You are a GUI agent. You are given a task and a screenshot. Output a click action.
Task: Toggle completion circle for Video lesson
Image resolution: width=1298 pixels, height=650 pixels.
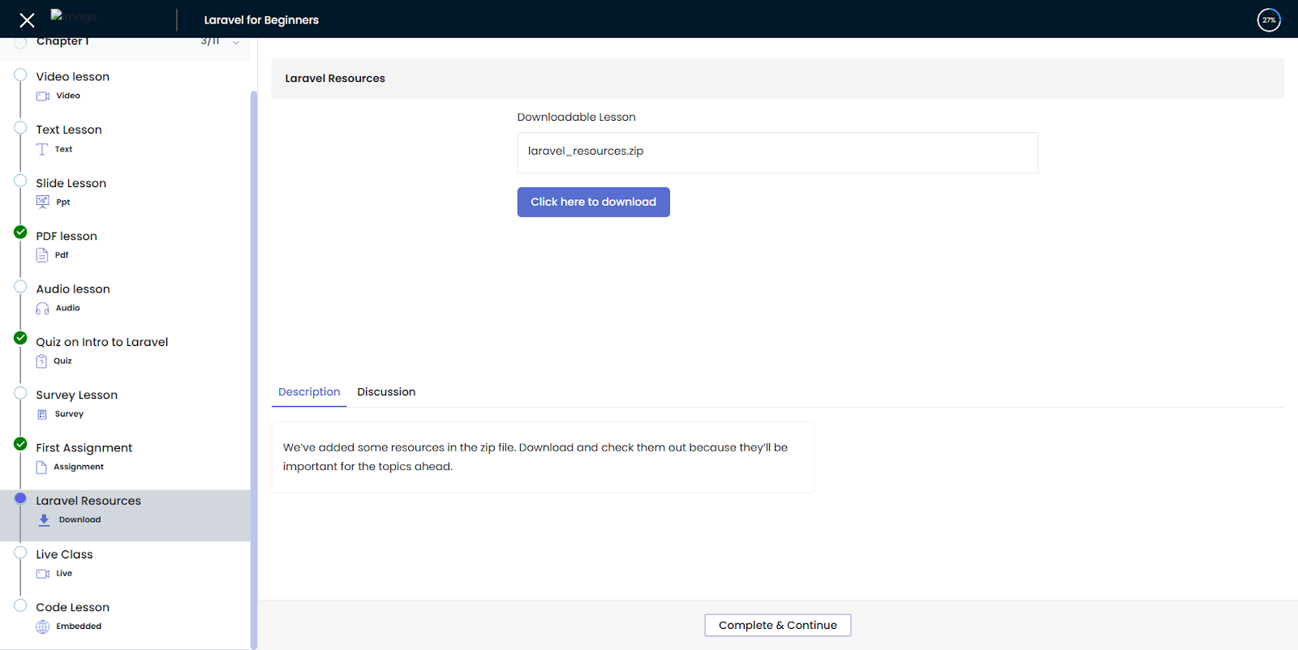pos(20,75)
